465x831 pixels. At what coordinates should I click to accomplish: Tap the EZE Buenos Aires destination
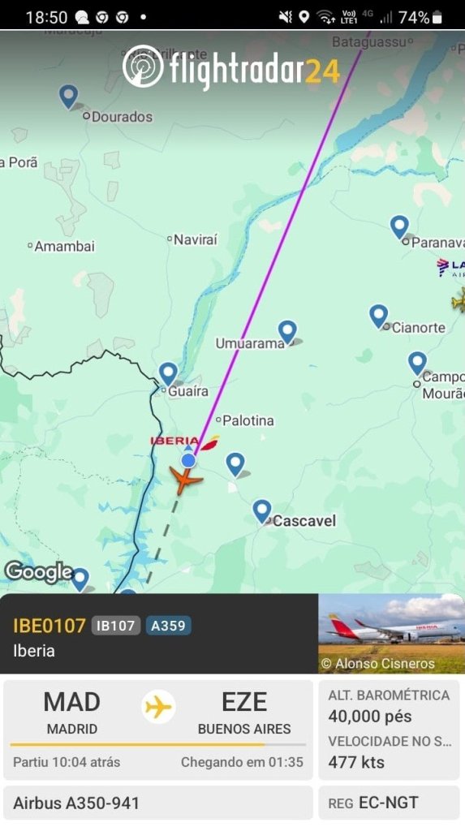point(244,713)
